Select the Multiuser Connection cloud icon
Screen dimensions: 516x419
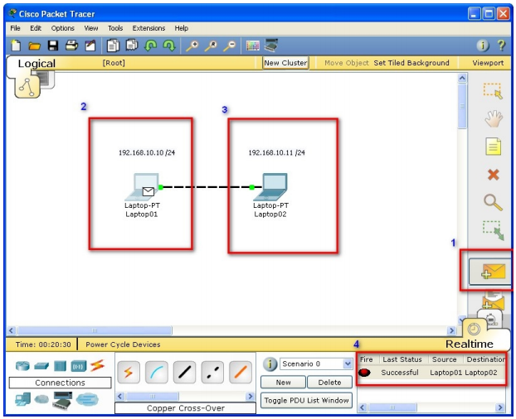tap(87, 400)
